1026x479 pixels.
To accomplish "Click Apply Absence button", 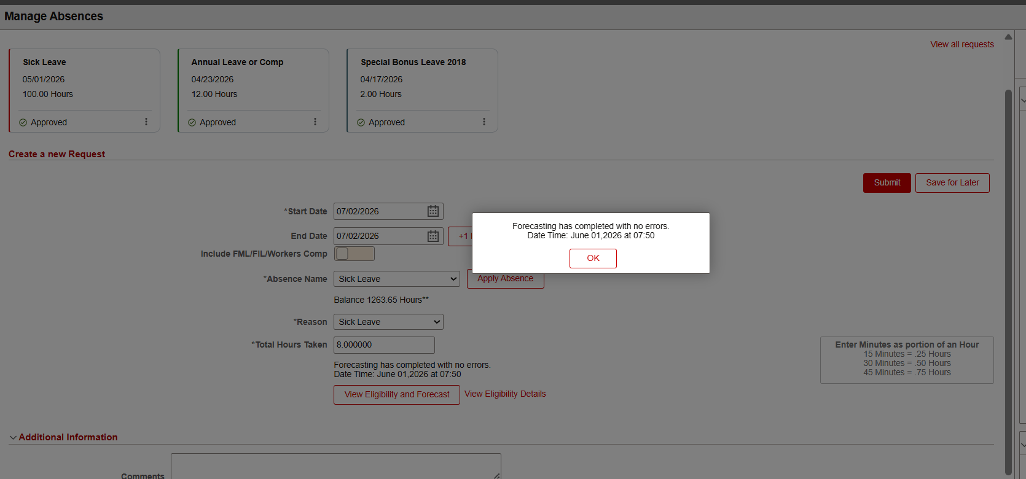I will click(x=506, y=281).
